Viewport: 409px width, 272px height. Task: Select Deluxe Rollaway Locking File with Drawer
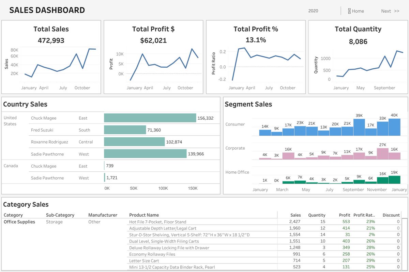[x=264, y=248]
